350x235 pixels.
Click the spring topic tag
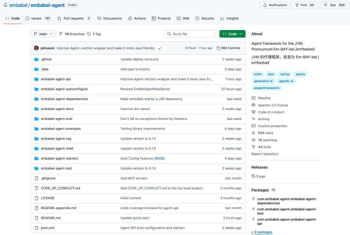(x=285, y=74)
